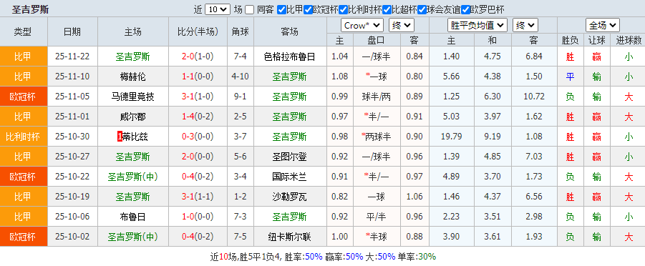Click the *两球半 handicap value

tap(377, 137)
